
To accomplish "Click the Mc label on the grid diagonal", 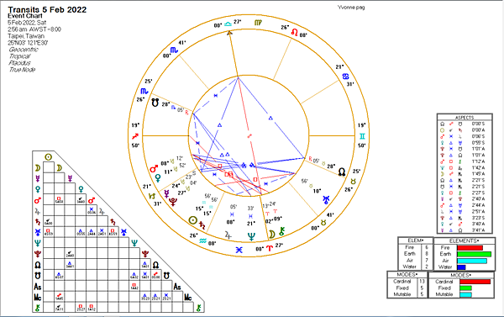I will tap(187, 297).
